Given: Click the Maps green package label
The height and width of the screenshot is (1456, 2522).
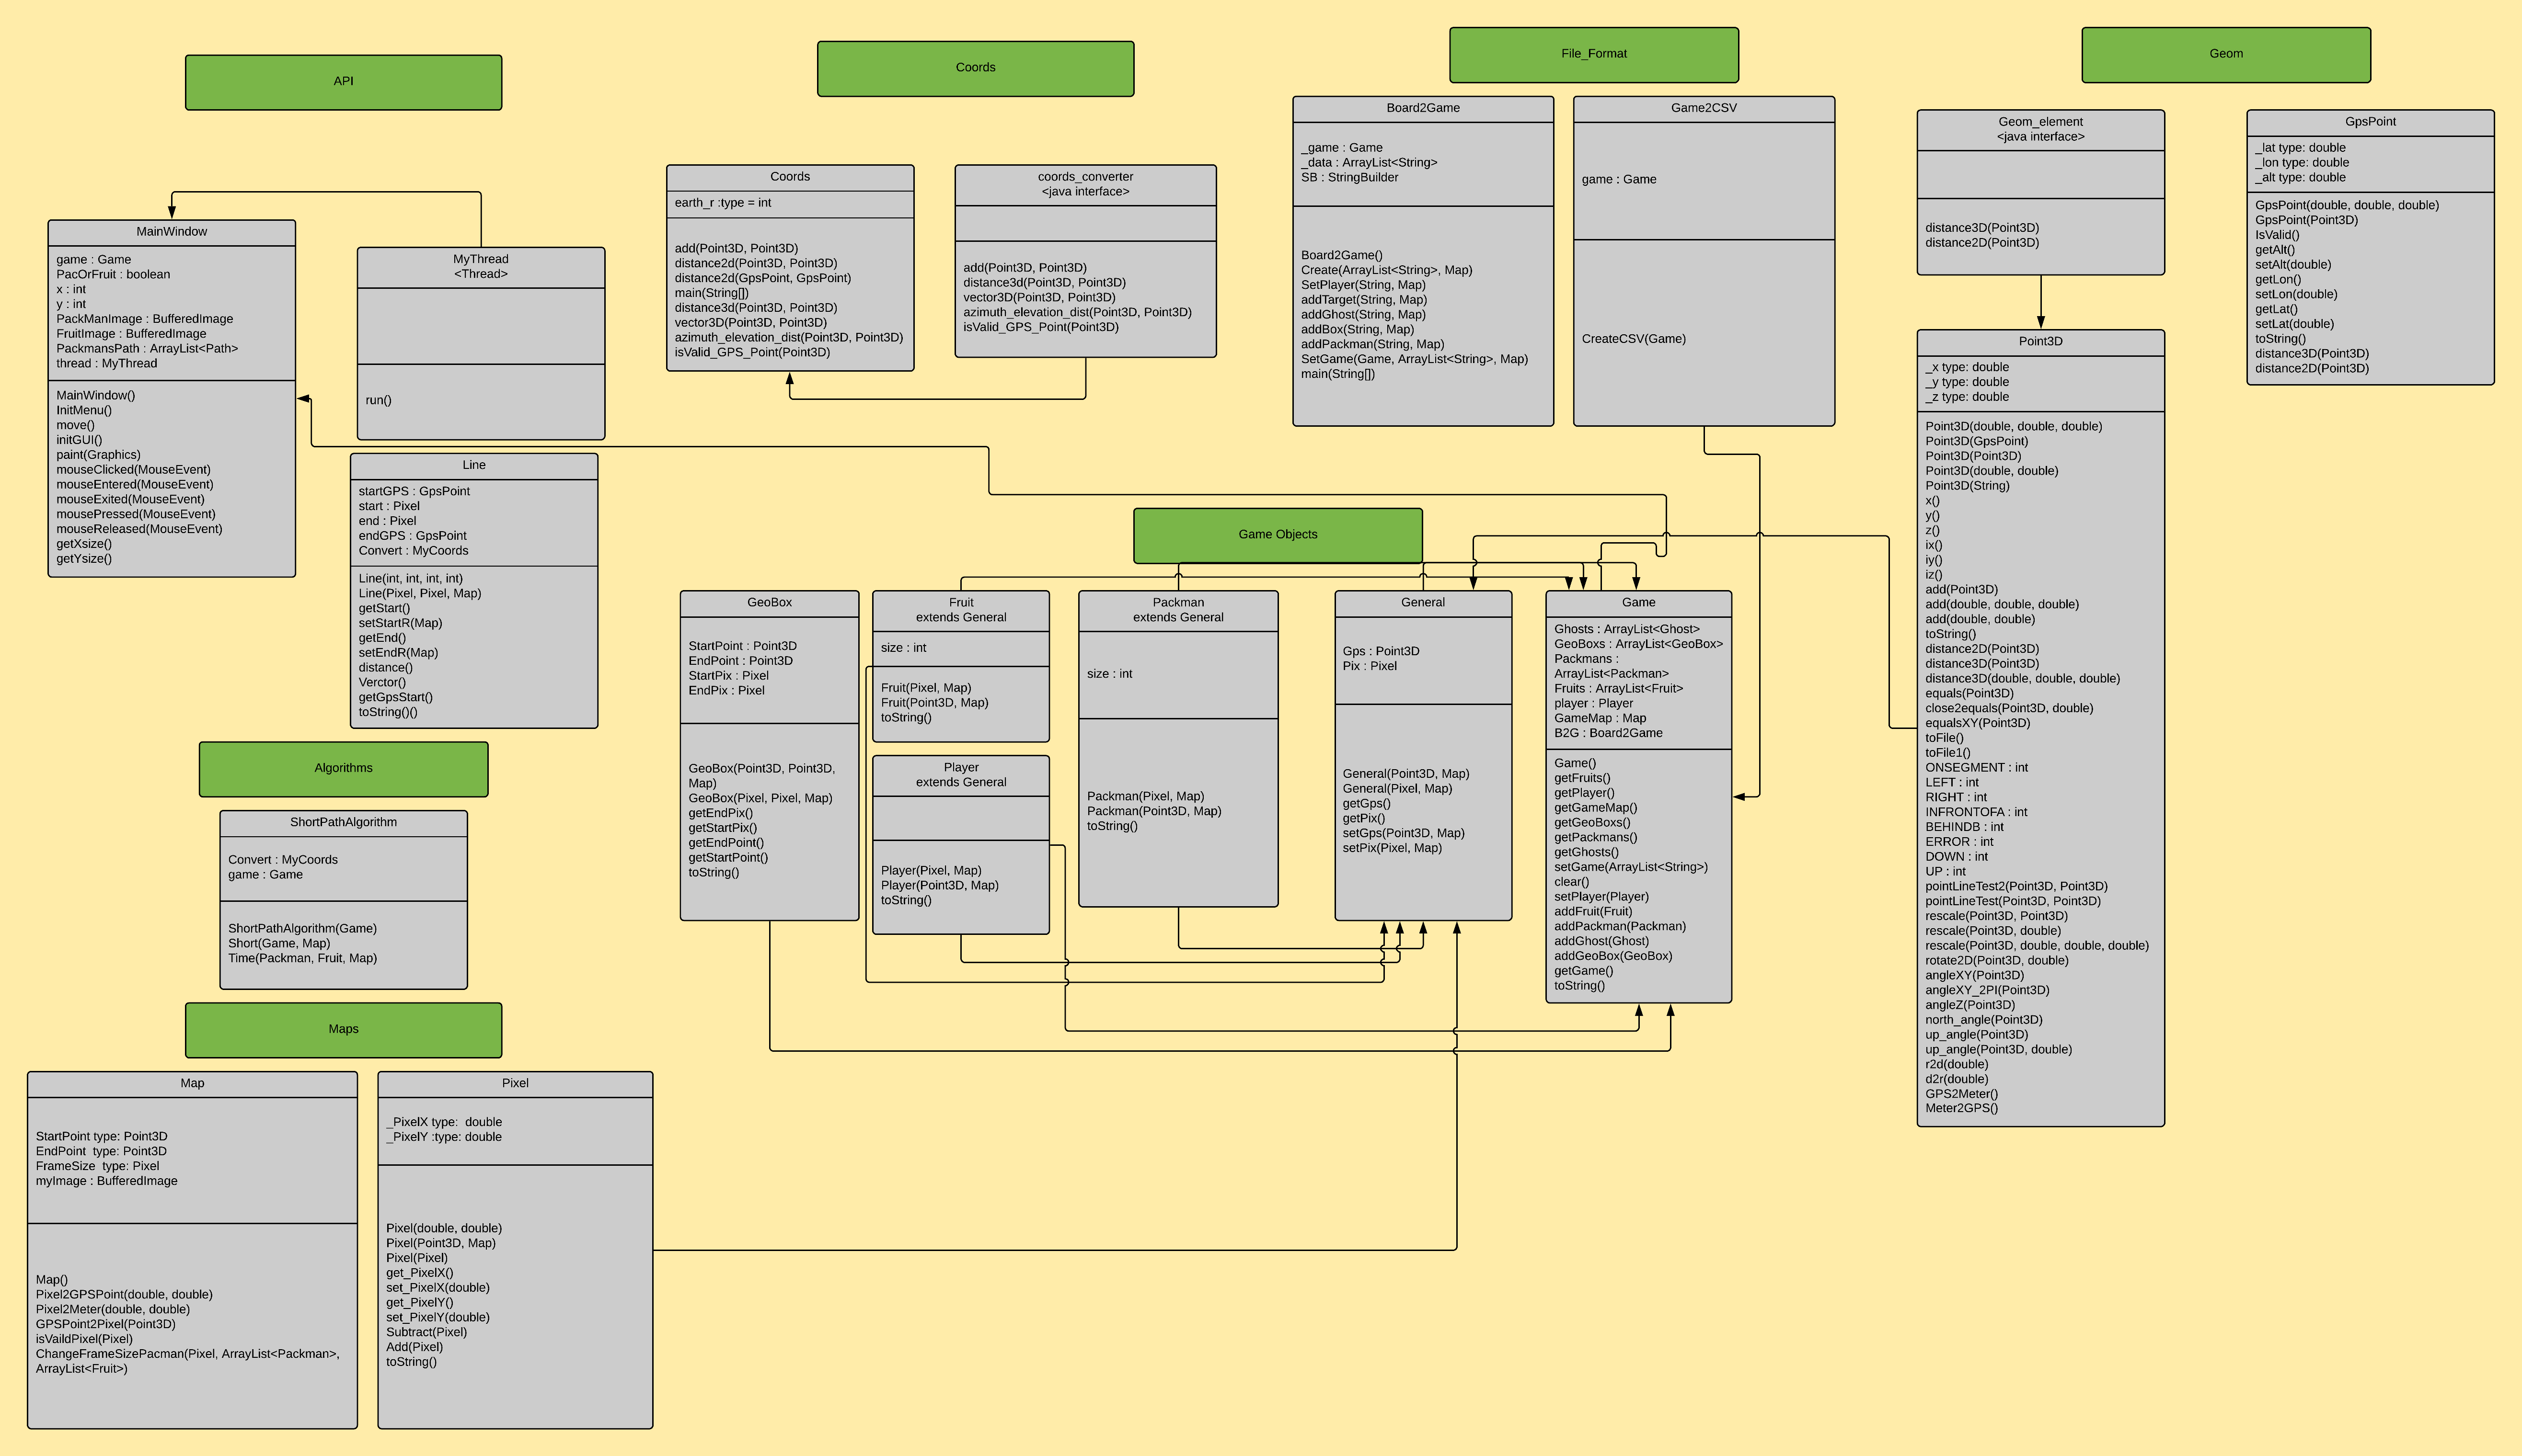Looking at the screenshot, I should pos(343,1029).
